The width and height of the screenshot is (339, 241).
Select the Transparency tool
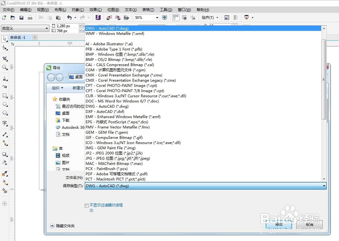(x=4, y=163)
